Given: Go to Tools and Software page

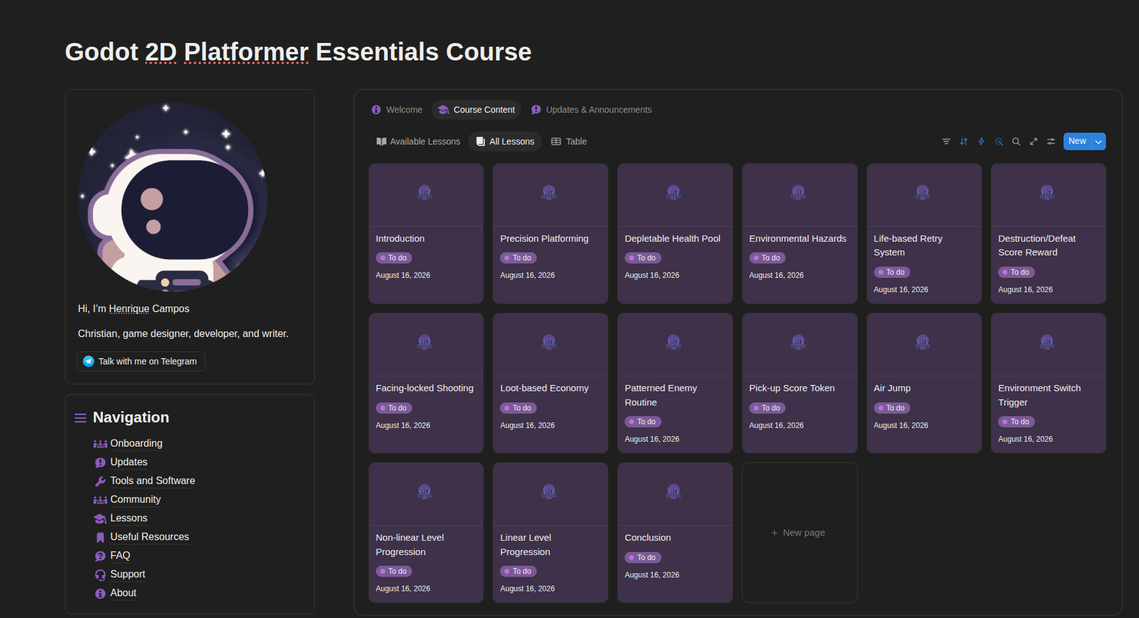Looking at the screenshot, I should click(153, 481).
